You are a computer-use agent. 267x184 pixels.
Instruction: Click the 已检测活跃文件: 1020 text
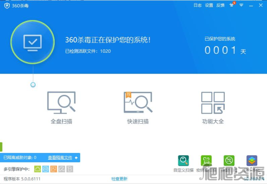[88, 51]
